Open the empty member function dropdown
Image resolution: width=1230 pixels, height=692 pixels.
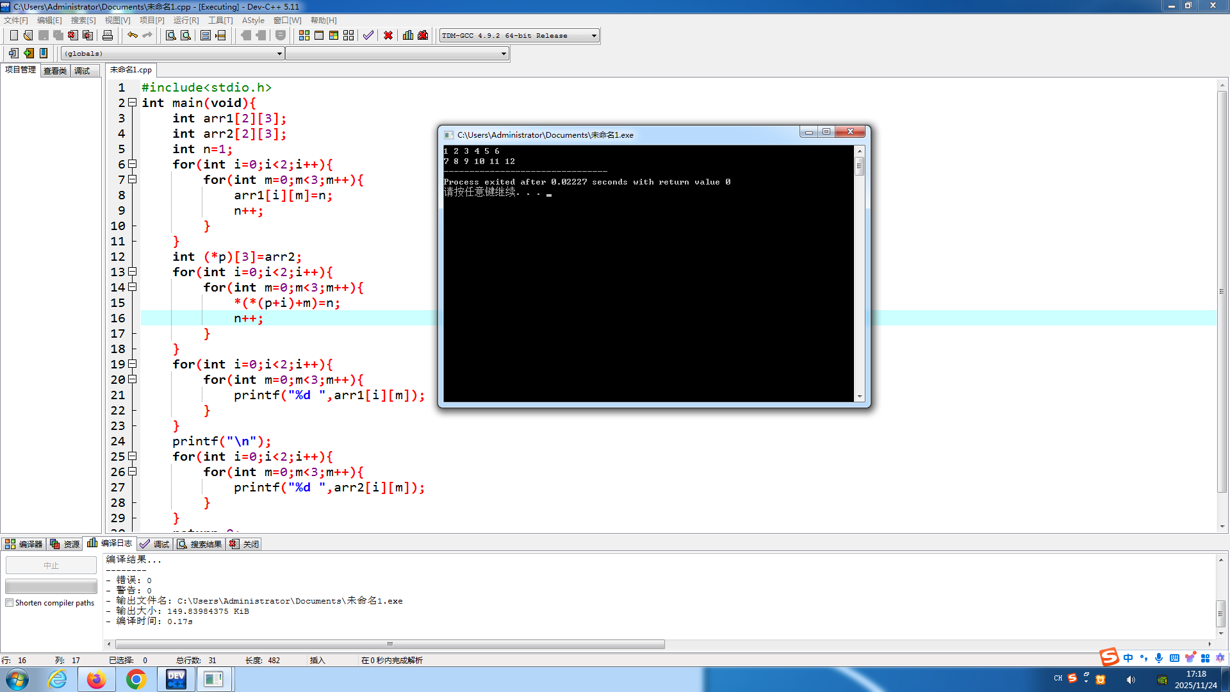click(x=504, y=54)
